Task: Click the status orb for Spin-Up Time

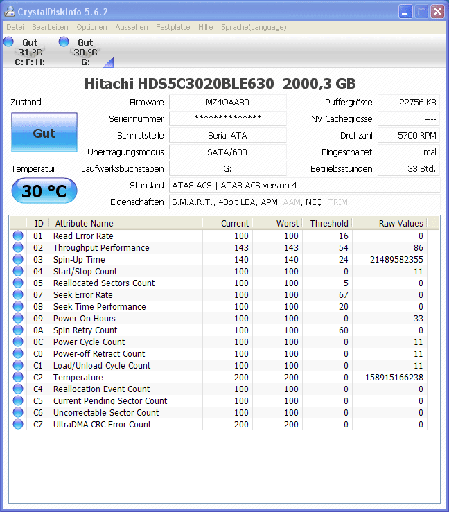Action: point(18,259)
